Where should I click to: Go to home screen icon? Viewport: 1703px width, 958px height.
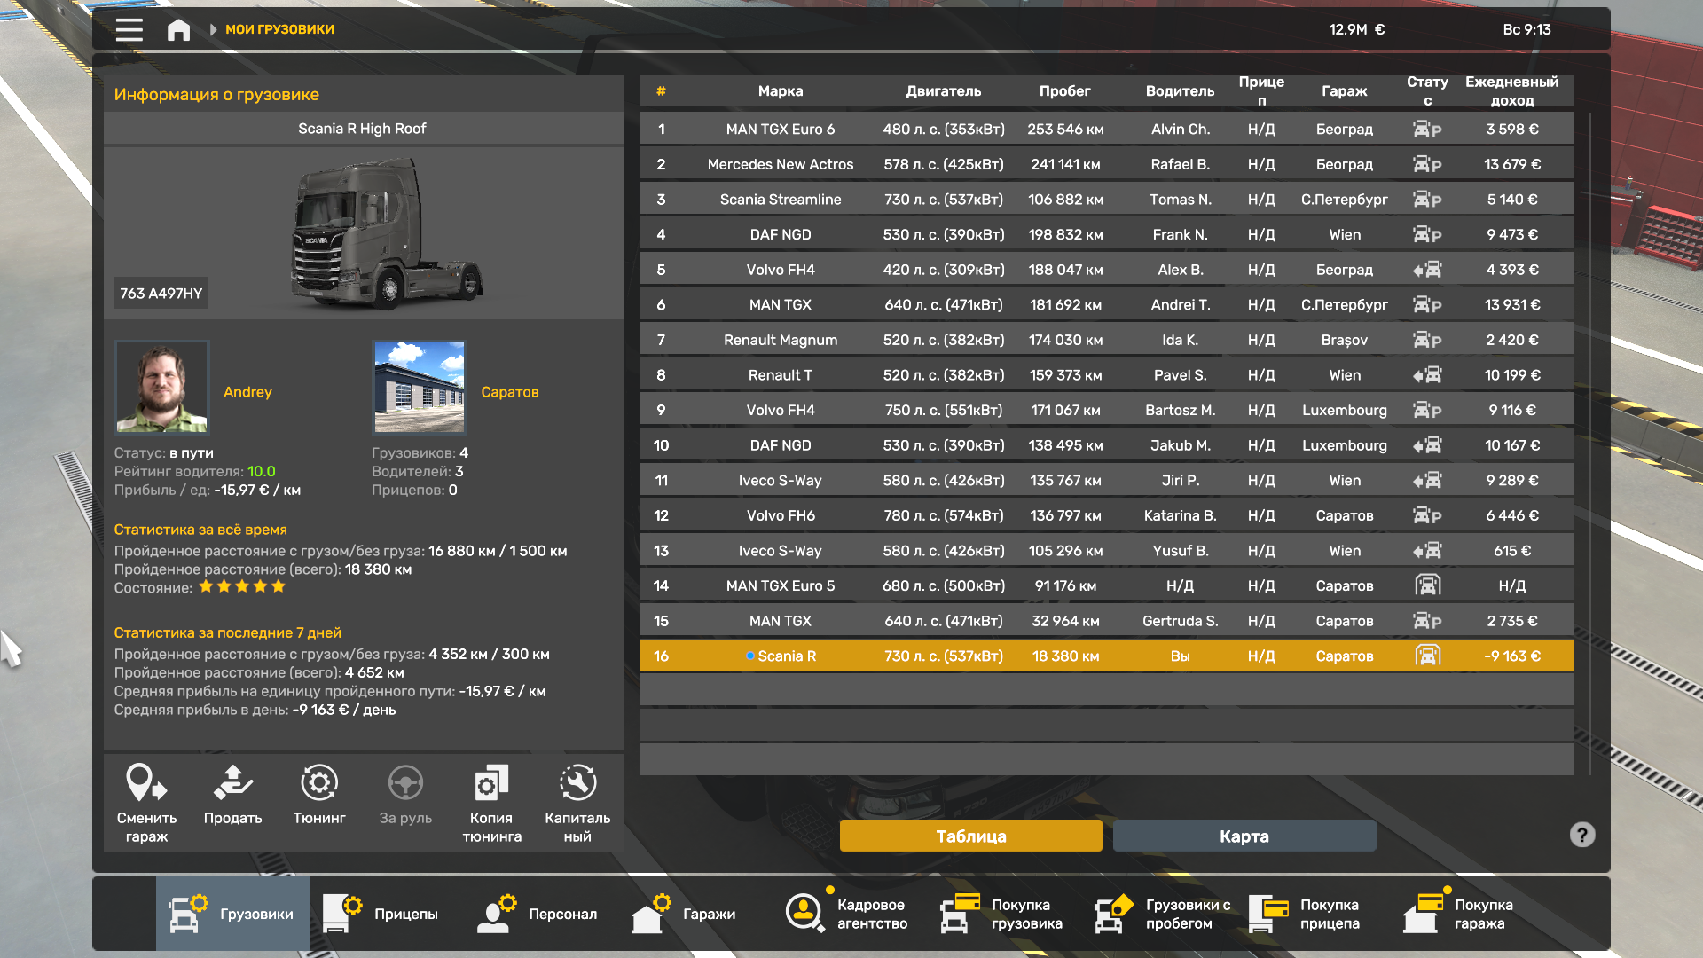click(178, 29)
